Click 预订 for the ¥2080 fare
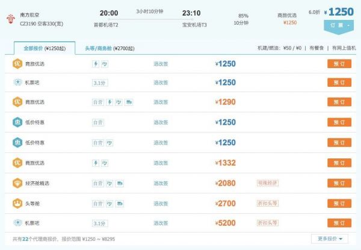The width and height of the screenshot is (361, 250). pyautogui.click(x=339, y=183)
